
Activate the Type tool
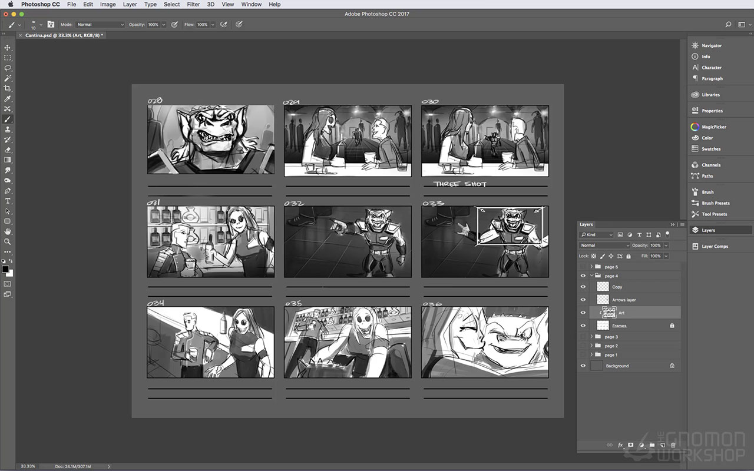pyautogui.click(x=8, y=201)
